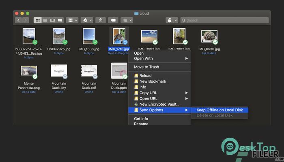The height and width of the screenshot is (162, 284).
Task: Select the Mountain Duck.pptx thumbnail
Action: tap(119, 70)
